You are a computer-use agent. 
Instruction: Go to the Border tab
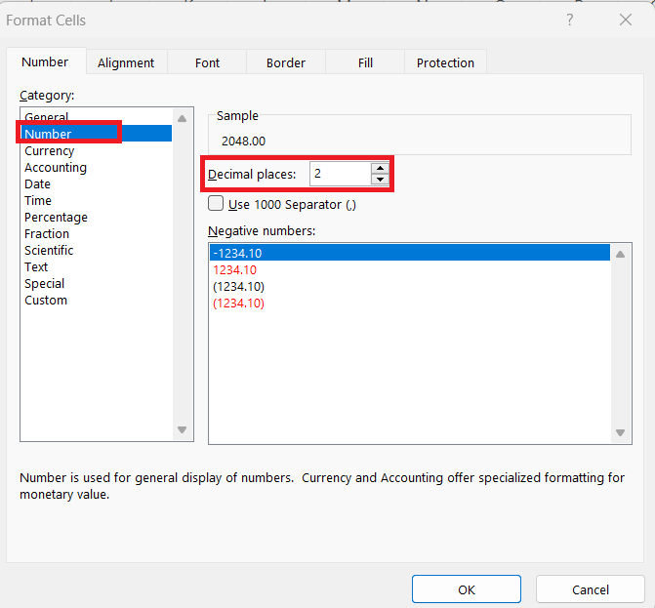tap(286, 62)
